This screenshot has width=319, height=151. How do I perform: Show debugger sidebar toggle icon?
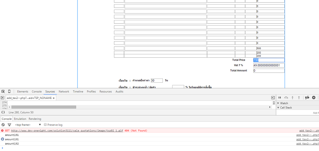coord(273,98)
